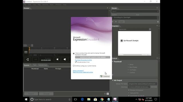Click the 'Get Microsoft Silverlight' template preview
The image size is (183, 102).
click(x=135, y=43)
